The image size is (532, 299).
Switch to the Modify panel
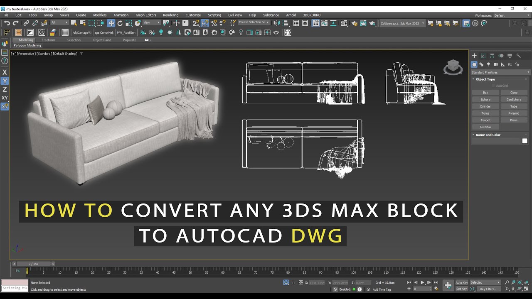[483, 55]
